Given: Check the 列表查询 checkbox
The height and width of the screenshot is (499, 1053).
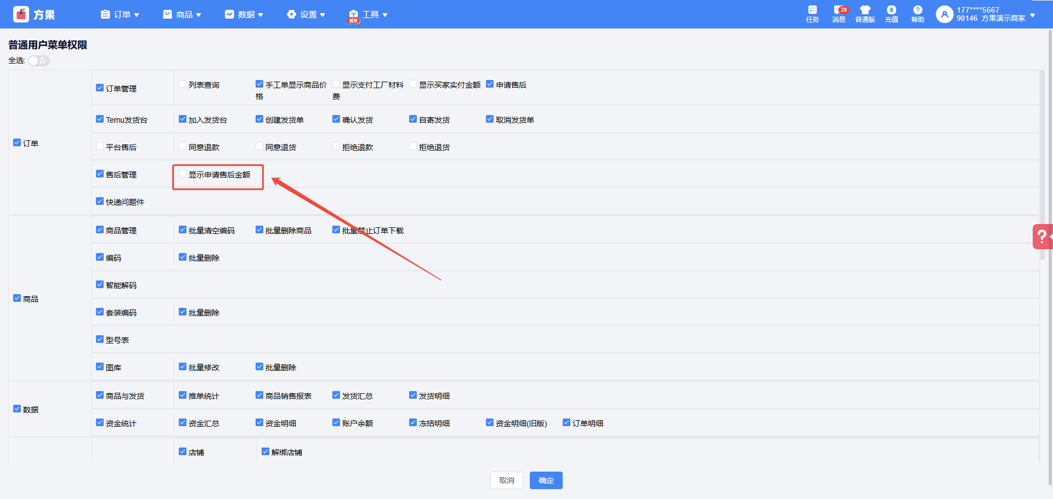Looking at the screenshot, I should coord(183,84).
